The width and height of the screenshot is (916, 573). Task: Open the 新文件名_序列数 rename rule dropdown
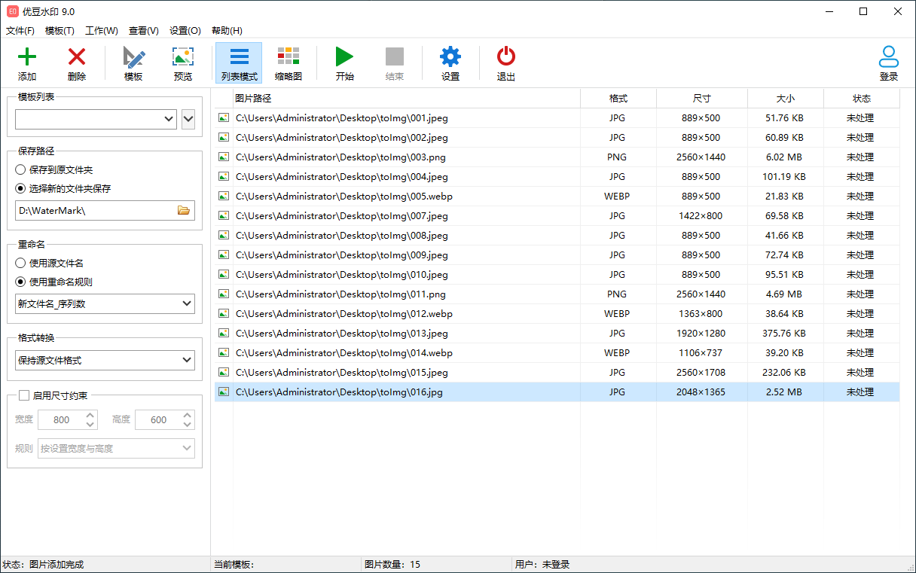(x=105, y=304)
